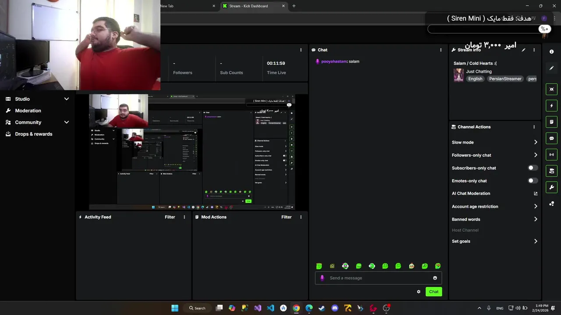Toggle Subscribers-only chat switch
Viewport: 561px width, 315px height.
[532, 168]
